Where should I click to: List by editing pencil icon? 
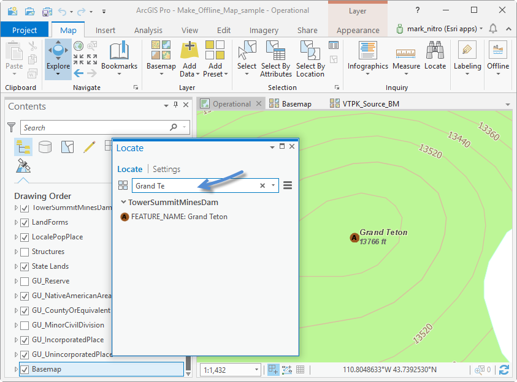(90, 147)
